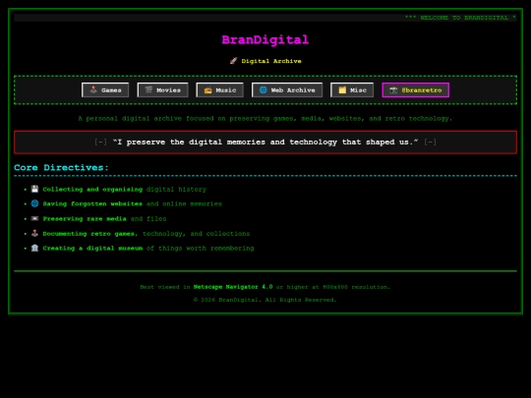Click the 'Saving forgotten websites' directive text
This screenshot has width=531, height=398.
tap(92, 203)
